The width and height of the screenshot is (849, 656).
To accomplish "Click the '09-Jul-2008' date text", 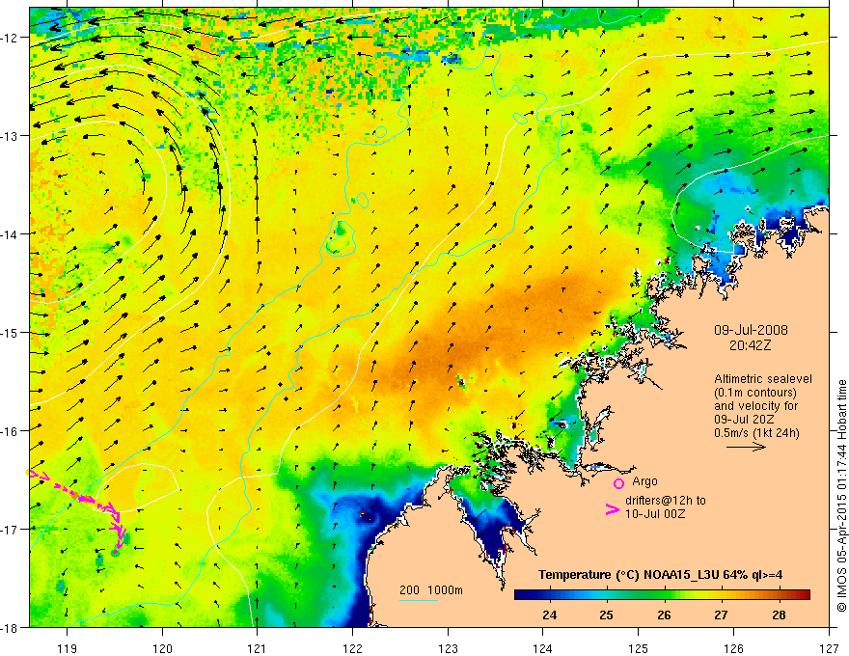I will pyautogui.click(x=751, y=330).
